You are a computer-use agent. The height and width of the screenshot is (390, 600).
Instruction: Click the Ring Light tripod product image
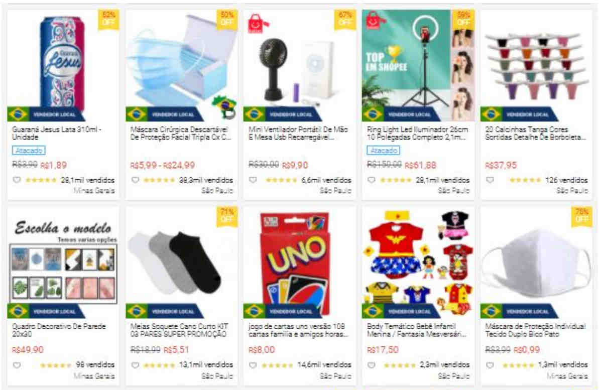click(418, 65)
